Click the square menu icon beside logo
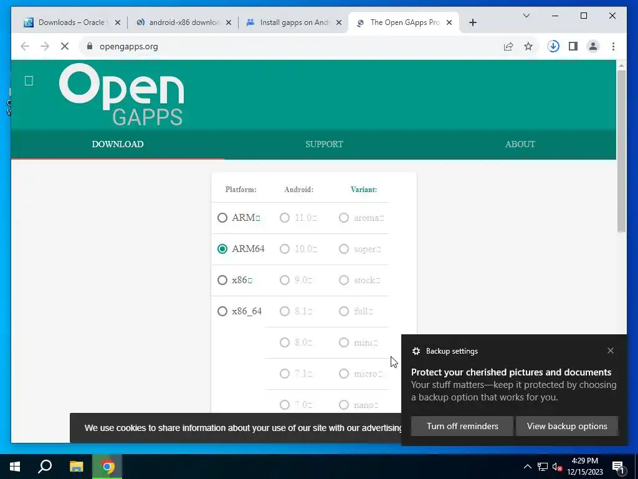 [x=29, y=80]
